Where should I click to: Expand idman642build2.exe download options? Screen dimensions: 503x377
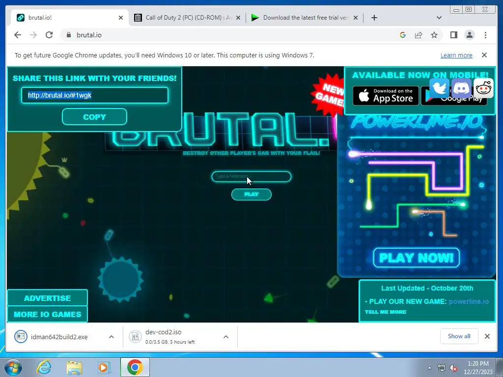112,337
